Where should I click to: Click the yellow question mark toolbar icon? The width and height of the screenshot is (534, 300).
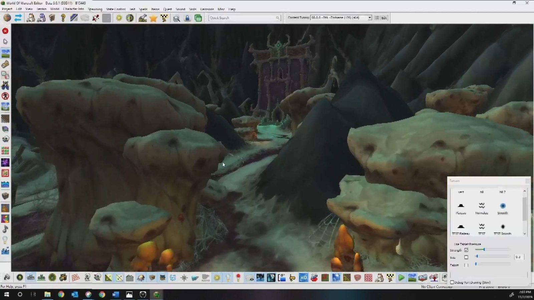tap(63, 18)
